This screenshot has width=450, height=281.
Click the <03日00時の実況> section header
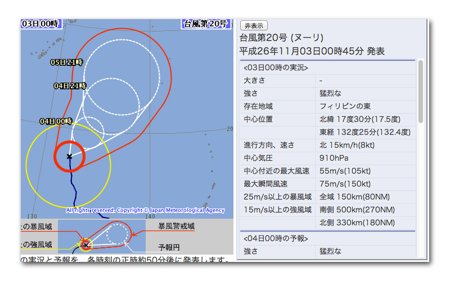coord(276,67)
